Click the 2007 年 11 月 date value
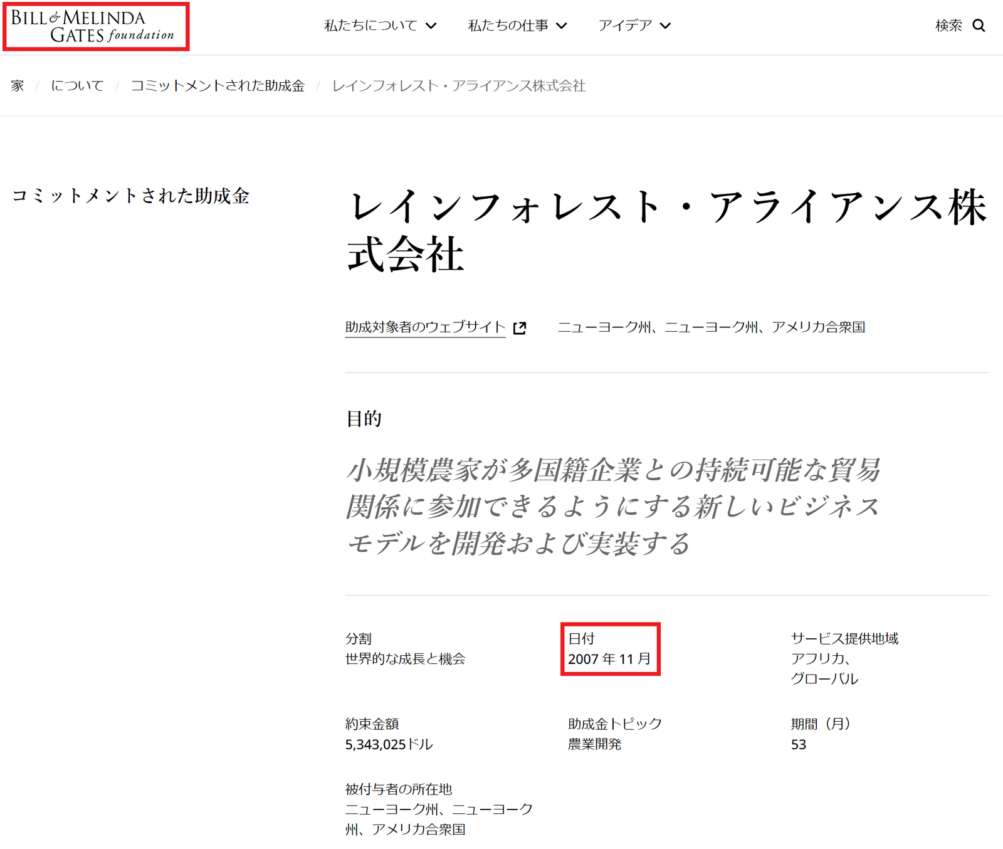Screen dimensions: 1003x849 pyautogui.click(x=609, y=659)
